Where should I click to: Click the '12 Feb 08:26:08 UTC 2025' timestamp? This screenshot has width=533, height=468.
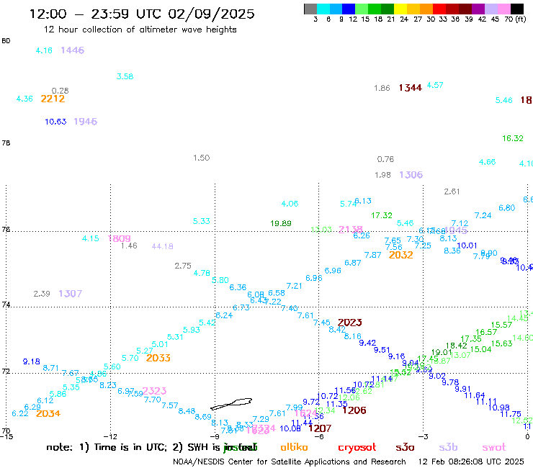471,462
